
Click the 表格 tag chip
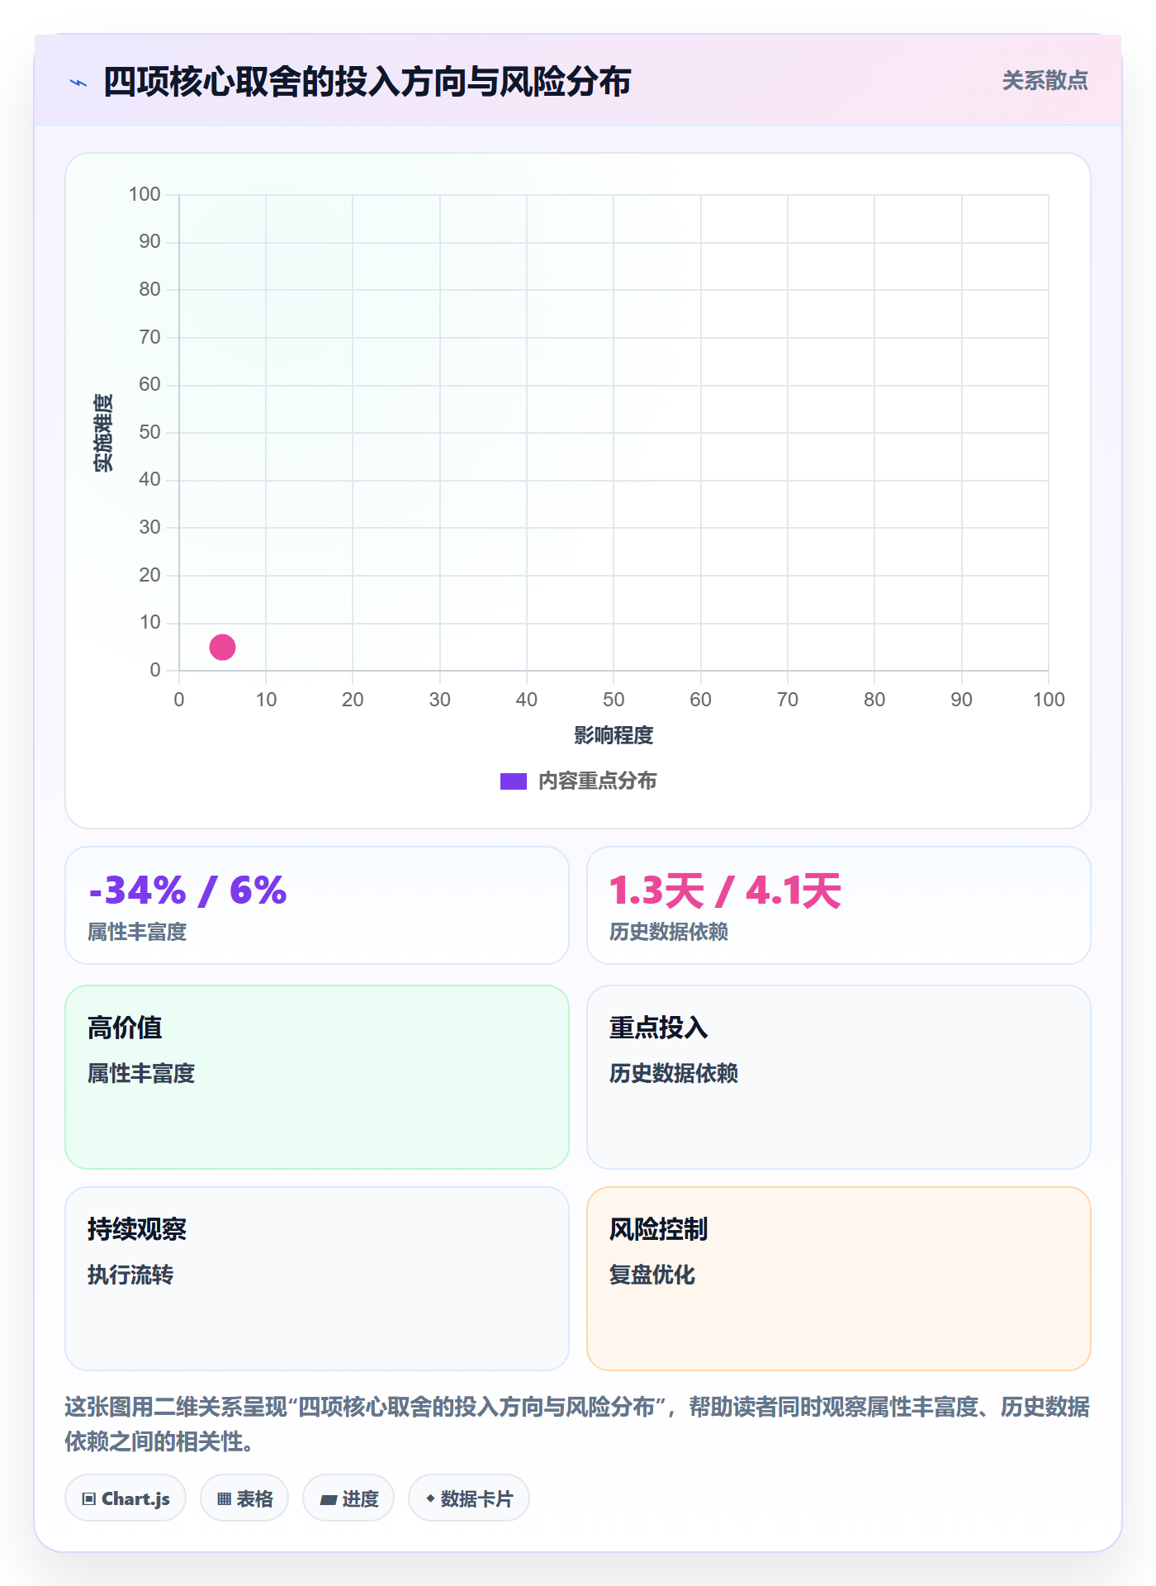tap(244, 1498)
